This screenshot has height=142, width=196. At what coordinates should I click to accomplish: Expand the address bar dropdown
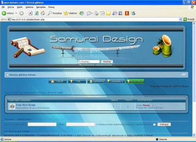(x=180, y=19)
